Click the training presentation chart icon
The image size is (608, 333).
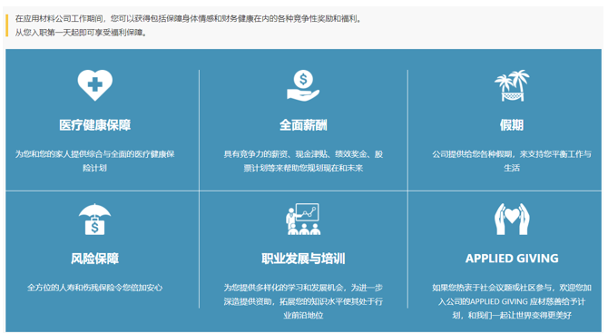click(303, 219)
